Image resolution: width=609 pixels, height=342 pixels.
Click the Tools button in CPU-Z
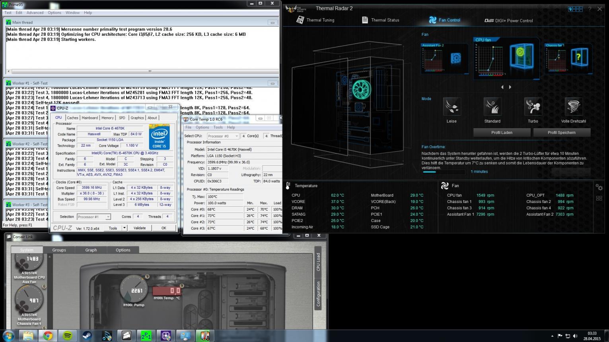(x=113, y=228)
